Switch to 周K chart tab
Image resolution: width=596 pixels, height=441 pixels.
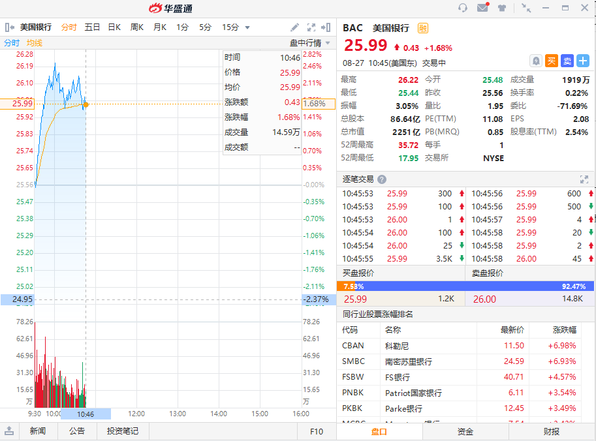point(137,27)
